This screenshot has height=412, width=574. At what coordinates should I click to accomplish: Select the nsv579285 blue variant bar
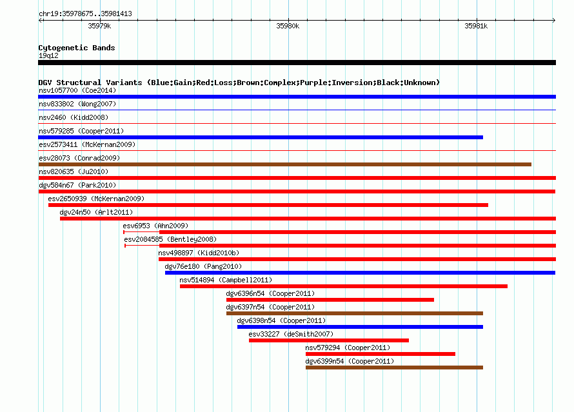261,137
